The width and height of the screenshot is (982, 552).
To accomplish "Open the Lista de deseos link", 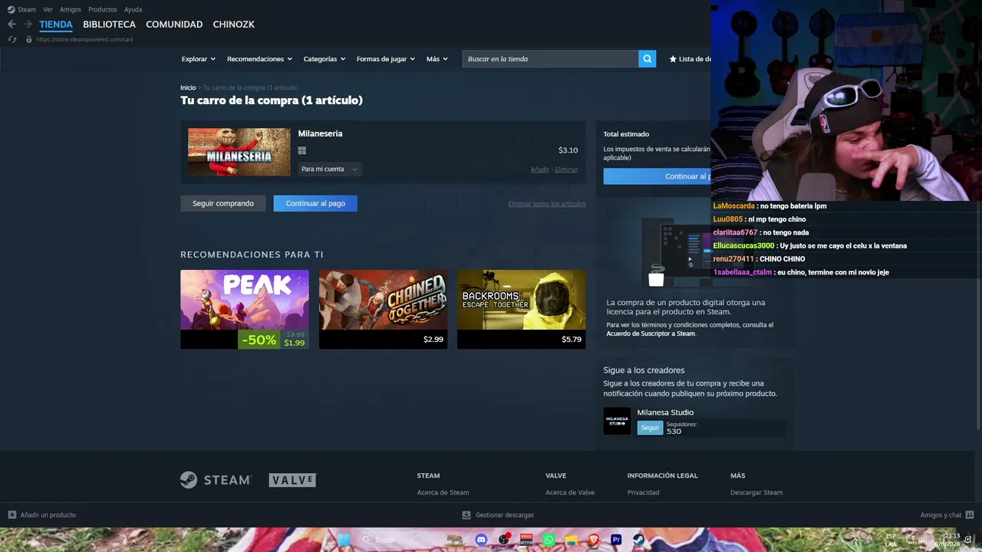I will click(690, 59).
